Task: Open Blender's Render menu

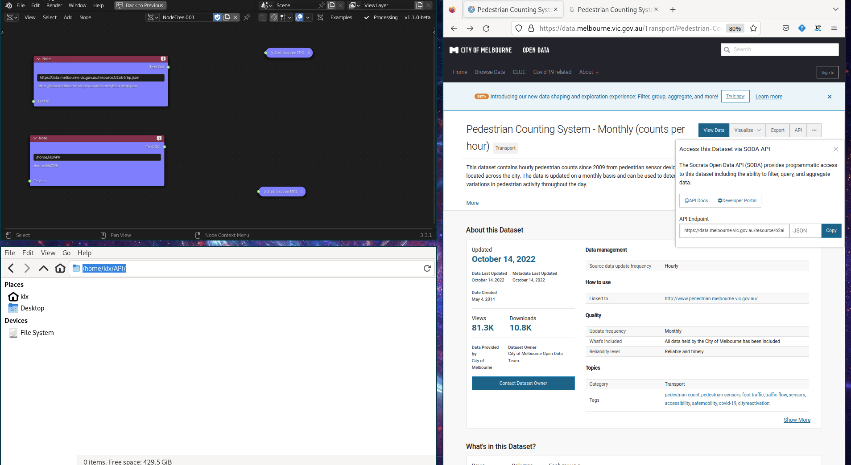Action: [x=54, y=5]
